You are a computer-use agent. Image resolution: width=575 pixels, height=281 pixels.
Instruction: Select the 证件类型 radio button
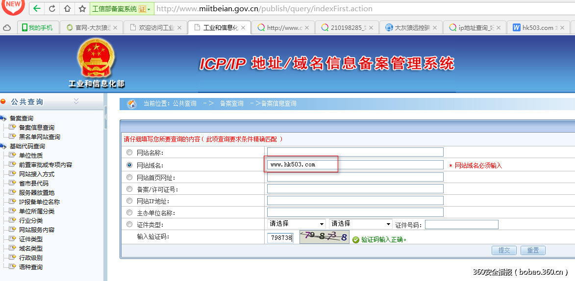tap(129, 224)
